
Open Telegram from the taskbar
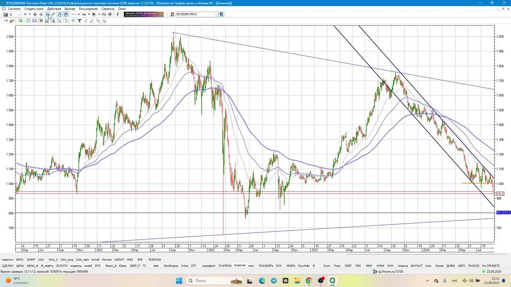(x=273, y=281)
